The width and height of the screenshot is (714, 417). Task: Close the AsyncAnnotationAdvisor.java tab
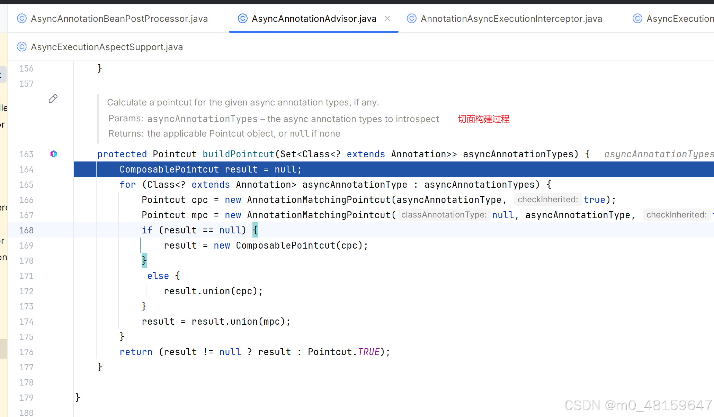click(x=387, y=19)
